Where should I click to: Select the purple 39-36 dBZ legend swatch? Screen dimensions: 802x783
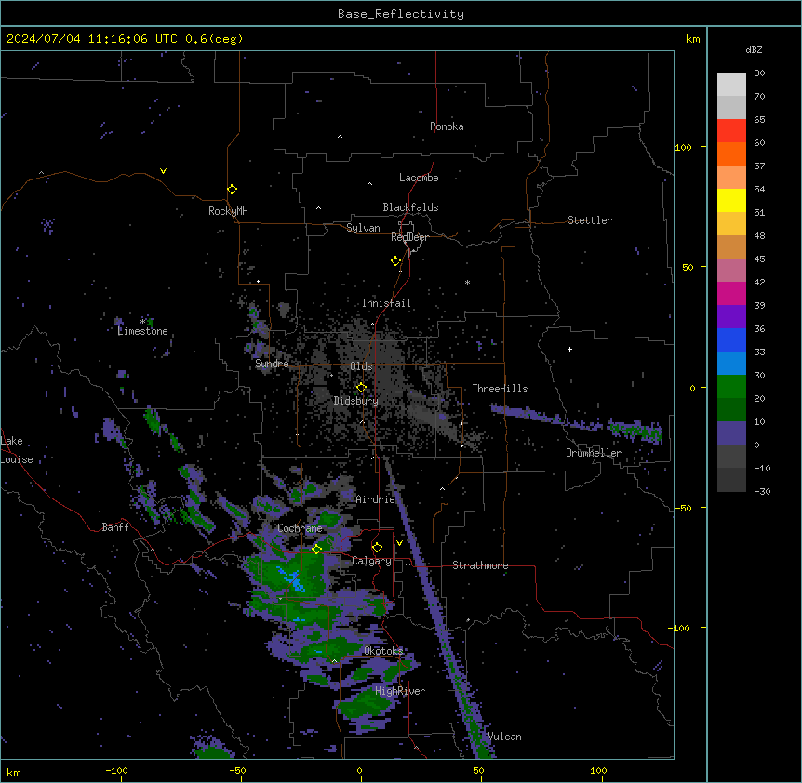pos(731,317)
